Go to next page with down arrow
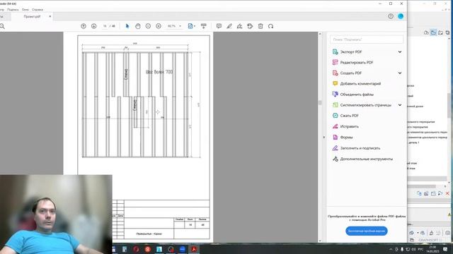The height and width of the screenshot is (254, 453). [x=94, y=26]
